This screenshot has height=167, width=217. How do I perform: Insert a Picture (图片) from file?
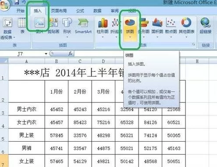click(40, 26)
